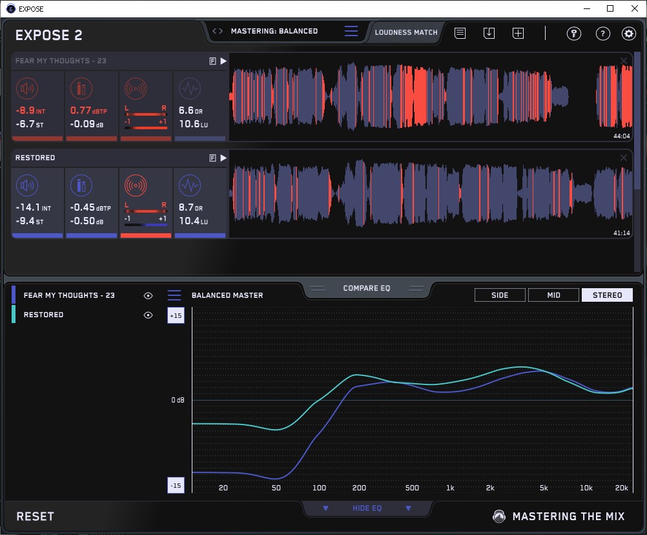Click the Restored track title in track header
The height and width of the screenshot is (535, 647).
coord(35,158)
